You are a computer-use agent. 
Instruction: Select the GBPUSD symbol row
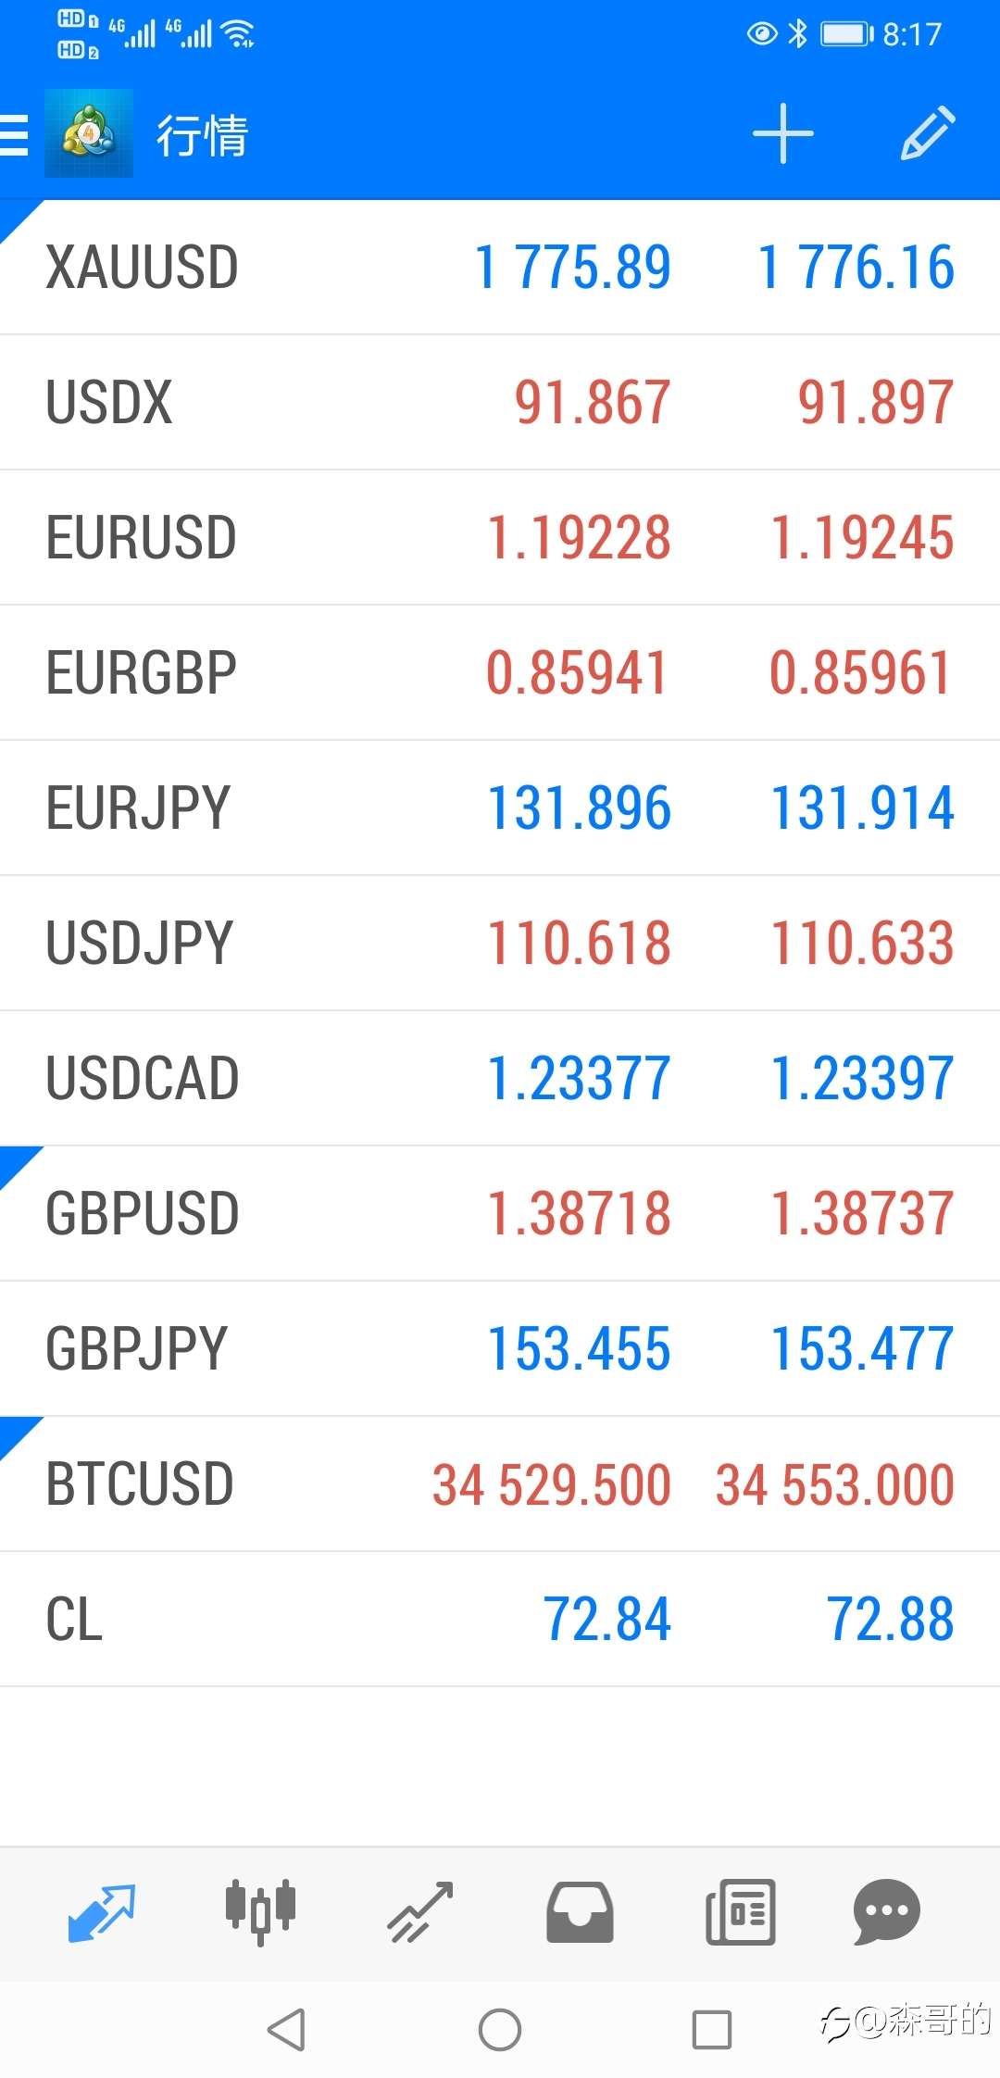(x=500, y=1214)
